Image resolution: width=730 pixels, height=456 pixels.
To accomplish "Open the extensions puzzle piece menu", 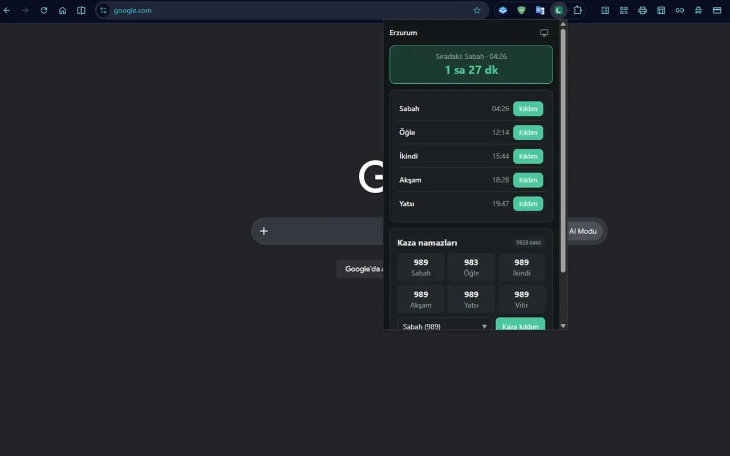I will click(578, 10).
